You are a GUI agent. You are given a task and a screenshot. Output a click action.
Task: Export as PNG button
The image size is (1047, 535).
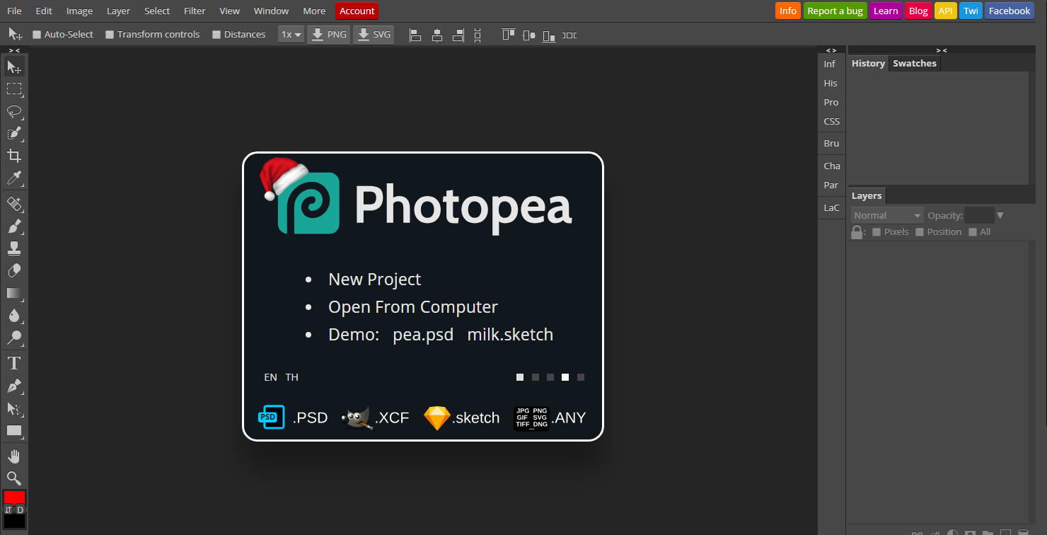329,34
